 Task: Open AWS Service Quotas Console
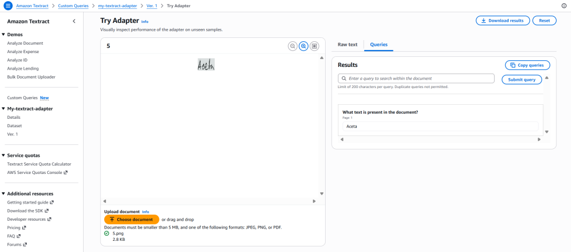[x=37, y=173]
